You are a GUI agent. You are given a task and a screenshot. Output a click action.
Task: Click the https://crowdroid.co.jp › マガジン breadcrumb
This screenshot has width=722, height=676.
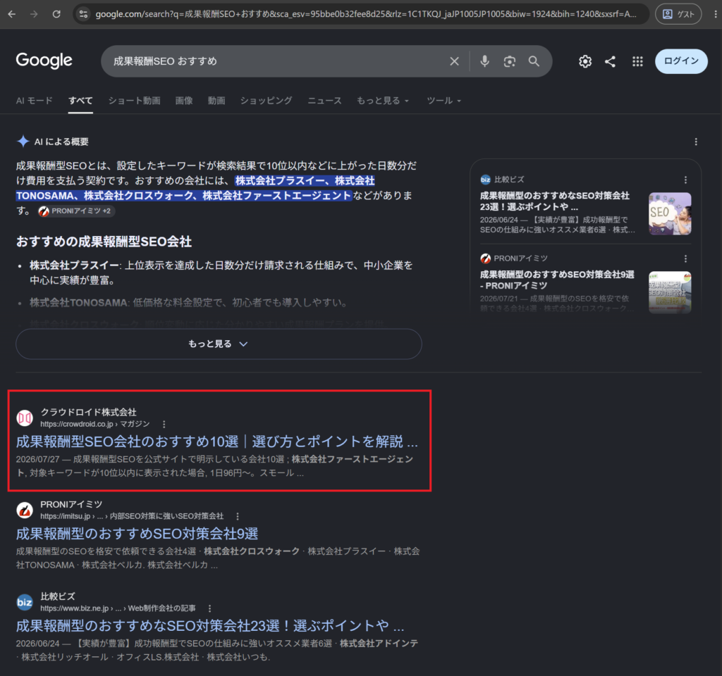[x=95, y=424]
